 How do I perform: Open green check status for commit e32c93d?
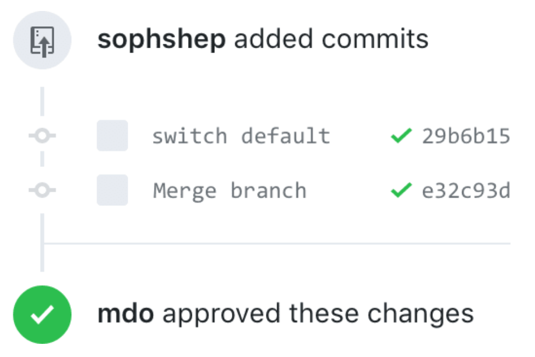[401, 190]
